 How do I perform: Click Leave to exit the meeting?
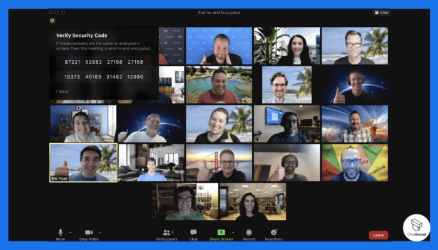[x=378, y=235]
